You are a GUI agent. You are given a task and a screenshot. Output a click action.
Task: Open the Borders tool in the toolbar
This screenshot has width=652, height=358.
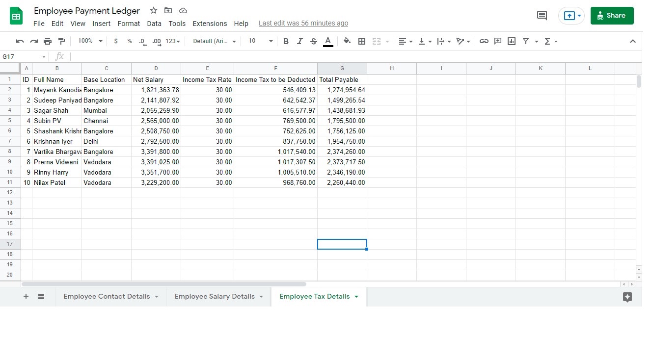click(x=362, y=41)
